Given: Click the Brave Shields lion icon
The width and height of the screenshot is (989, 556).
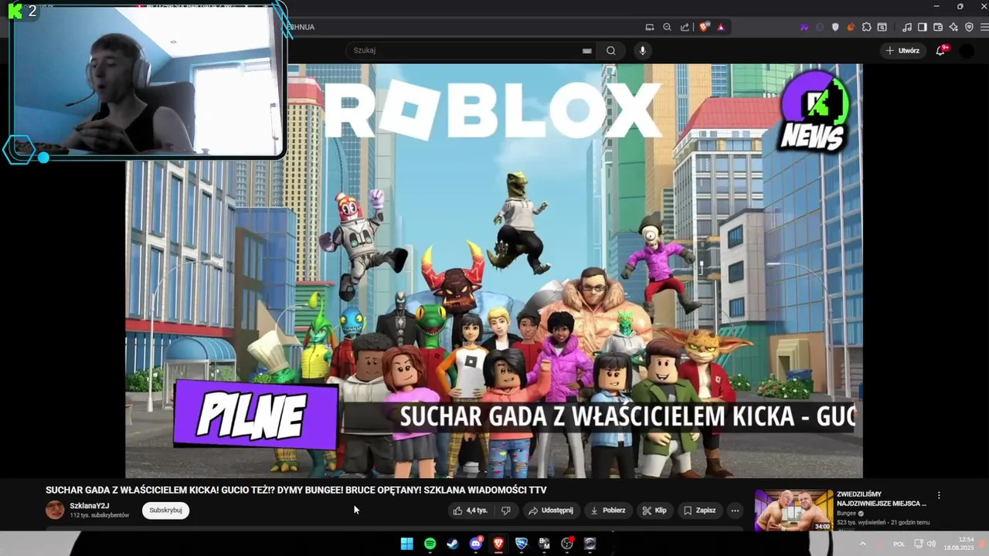Looking at the screenshot, I should 703,27.
